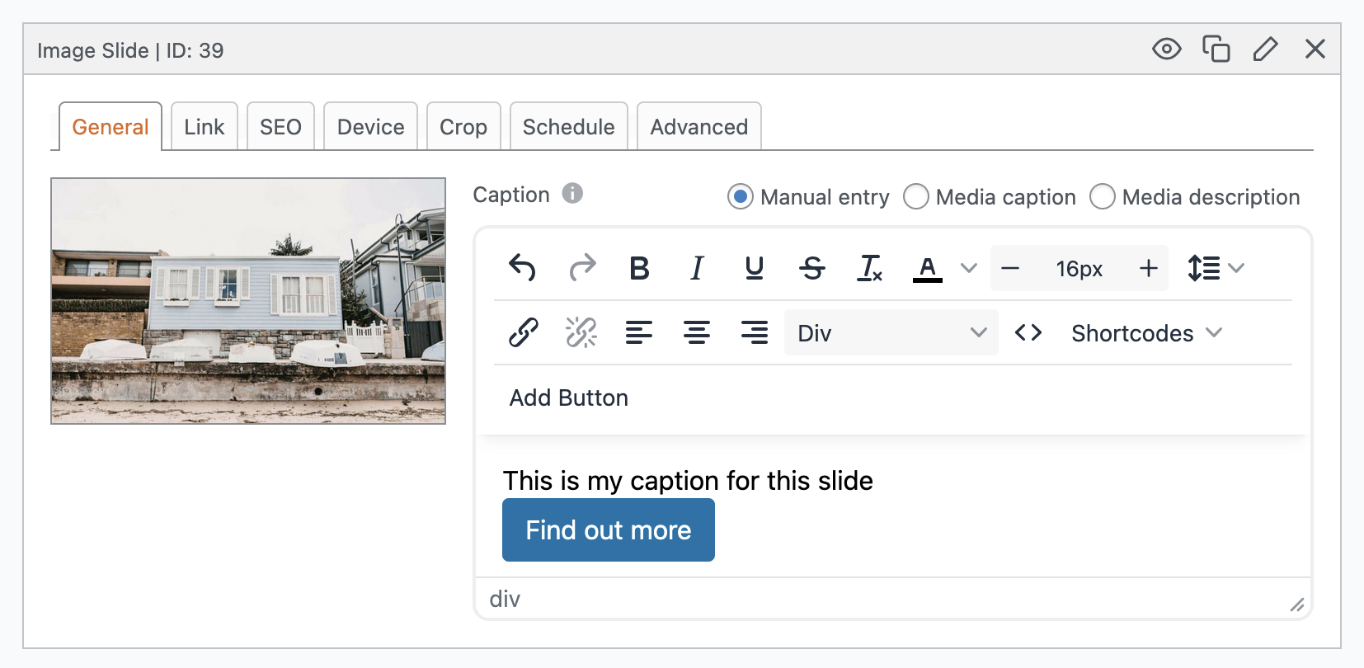Click Add Button in the editor toolbar
This screenshot has height=668, width=1364.
[568, 398]
